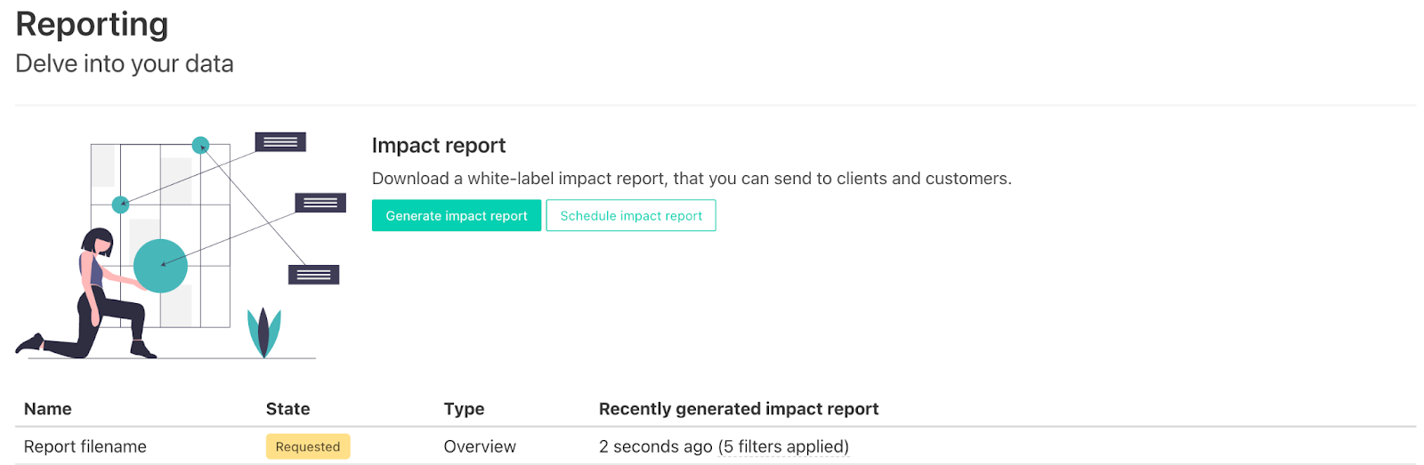The width and height of the screenshot is (1424, 465).
Task: Select the Report filename entry
Action: [x=85, y=446]
